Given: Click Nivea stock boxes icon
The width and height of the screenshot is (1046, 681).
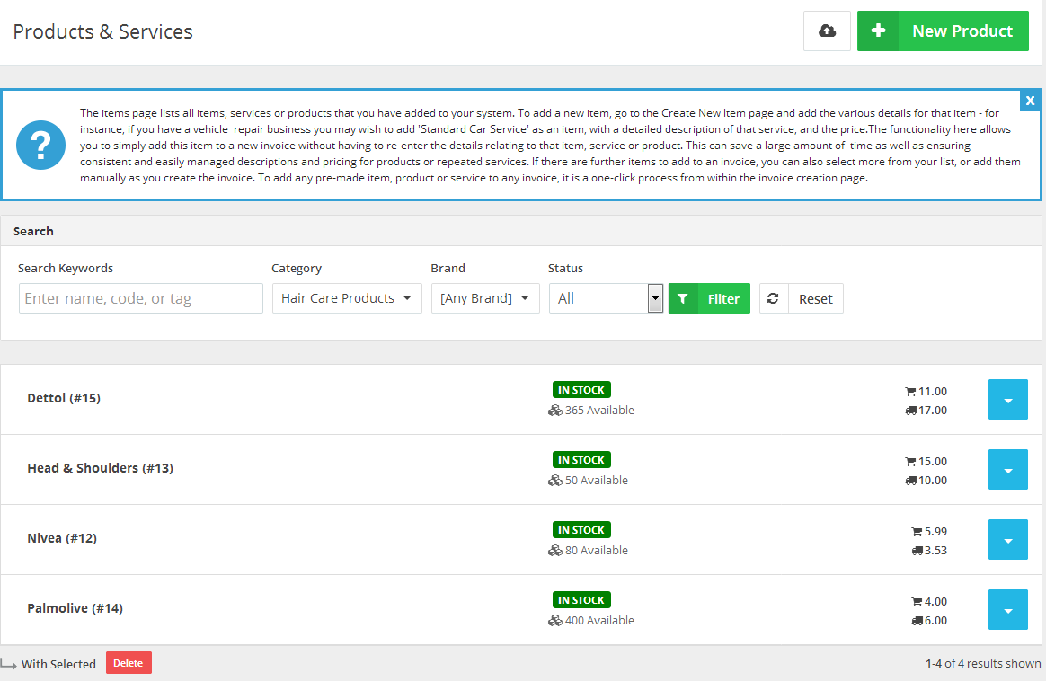Looking at the screenshot, I should coord(555,550).
